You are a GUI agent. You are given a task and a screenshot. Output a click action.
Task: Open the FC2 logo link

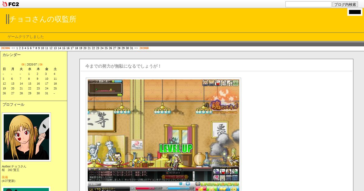coord(11,4)
